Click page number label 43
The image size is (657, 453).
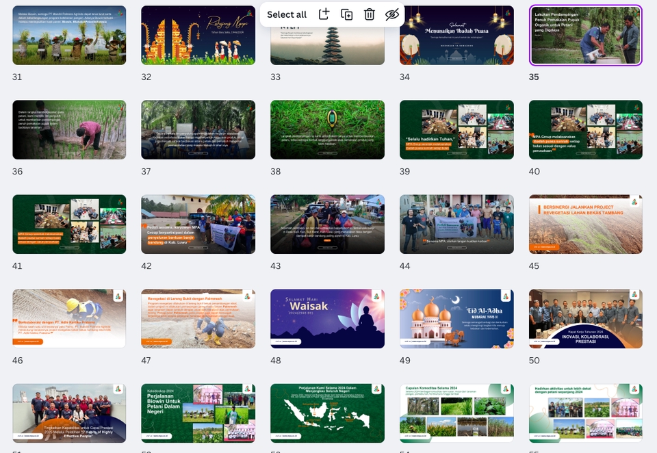pos(276,266)
